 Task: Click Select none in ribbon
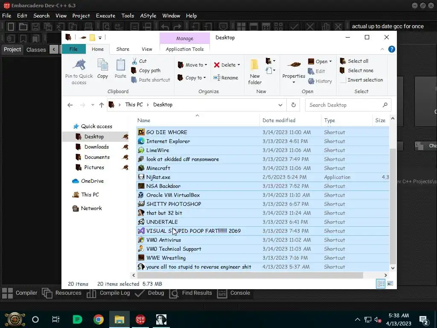(x=357, y=70)
